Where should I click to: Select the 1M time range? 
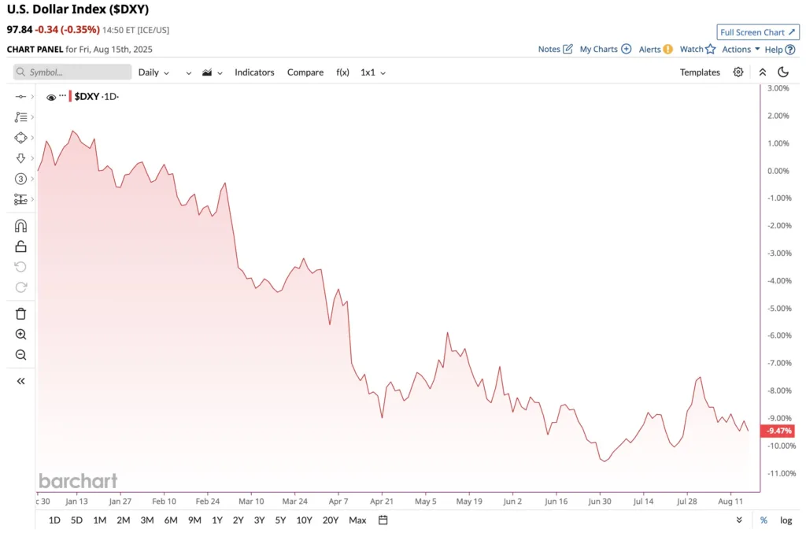100,520
